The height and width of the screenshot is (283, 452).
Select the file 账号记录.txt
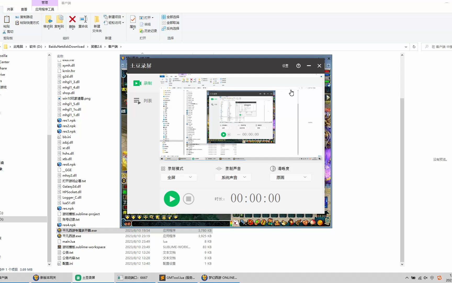(71, 220)
